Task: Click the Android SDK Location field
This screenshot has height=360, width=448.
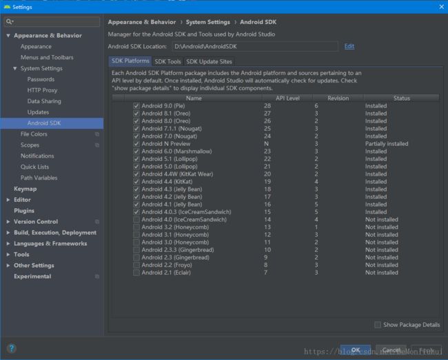Action: [255, 47]
